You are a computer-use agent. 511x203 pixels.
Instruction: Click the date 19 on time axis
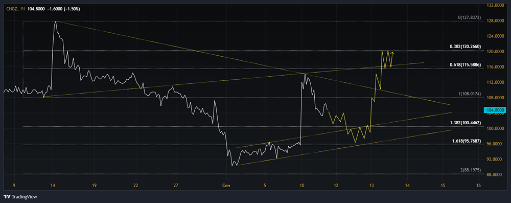click(94, 186)
